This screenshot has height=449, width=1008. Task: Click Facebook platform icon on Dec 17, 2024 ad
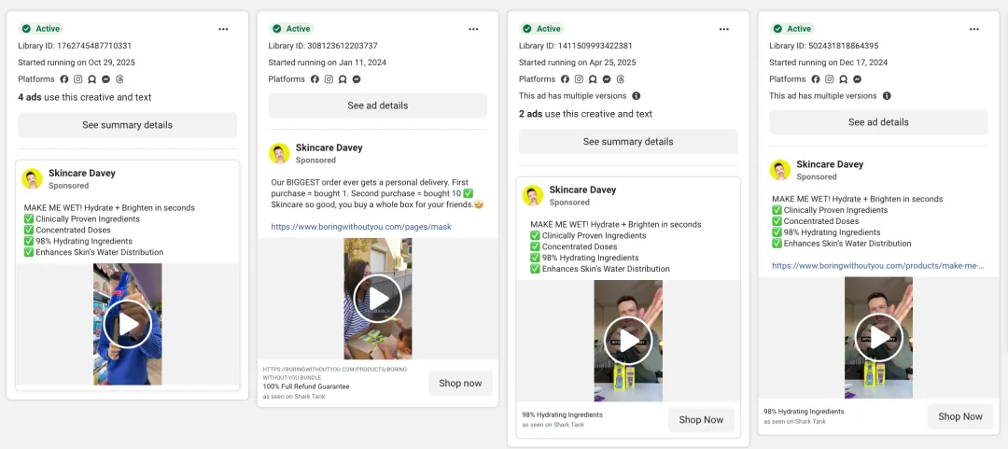pyautogui.click(x=815, y=79)
